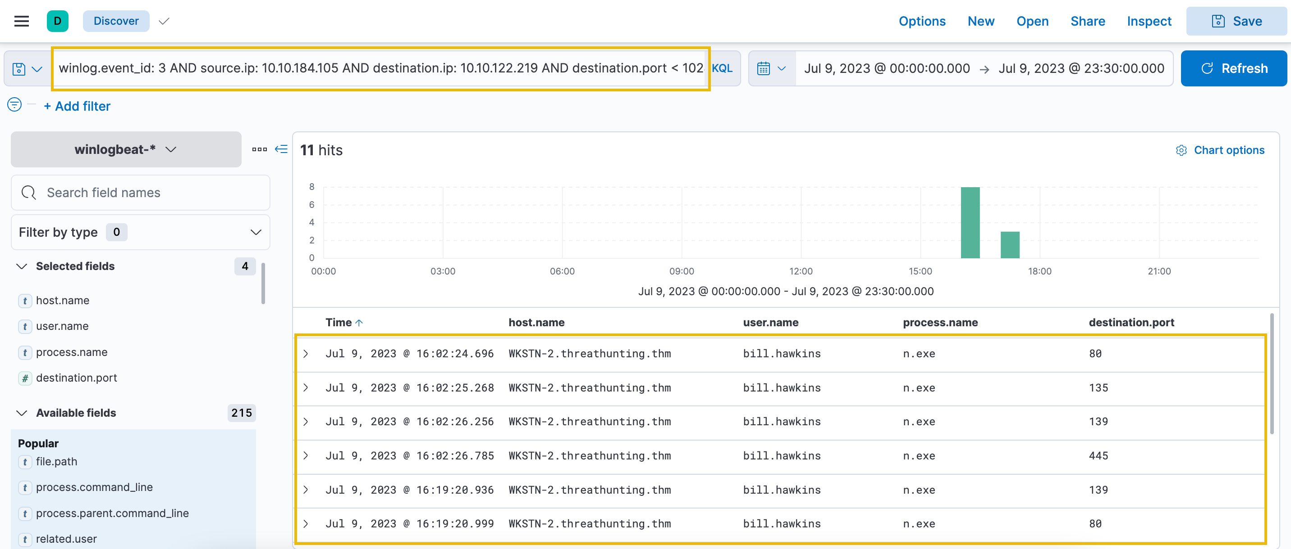Click the saved query disk icon
This screenshot has height=549, width=1291.
pyautogui.click(x=19, y=68)
